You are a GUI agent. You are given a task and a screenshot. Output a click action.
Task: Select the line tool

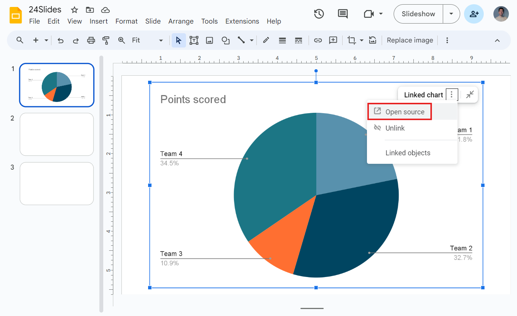coord(241,40)
